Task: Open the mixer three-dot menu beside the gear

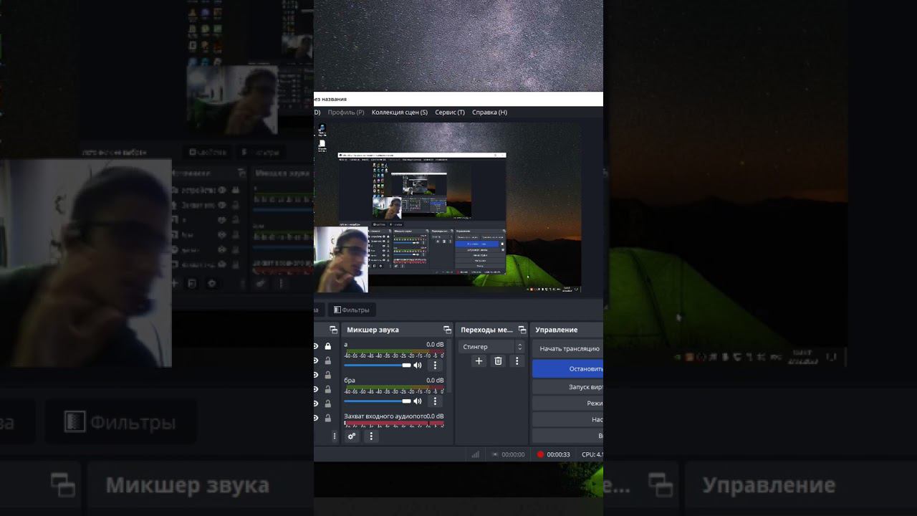Action: pos(371,436)
